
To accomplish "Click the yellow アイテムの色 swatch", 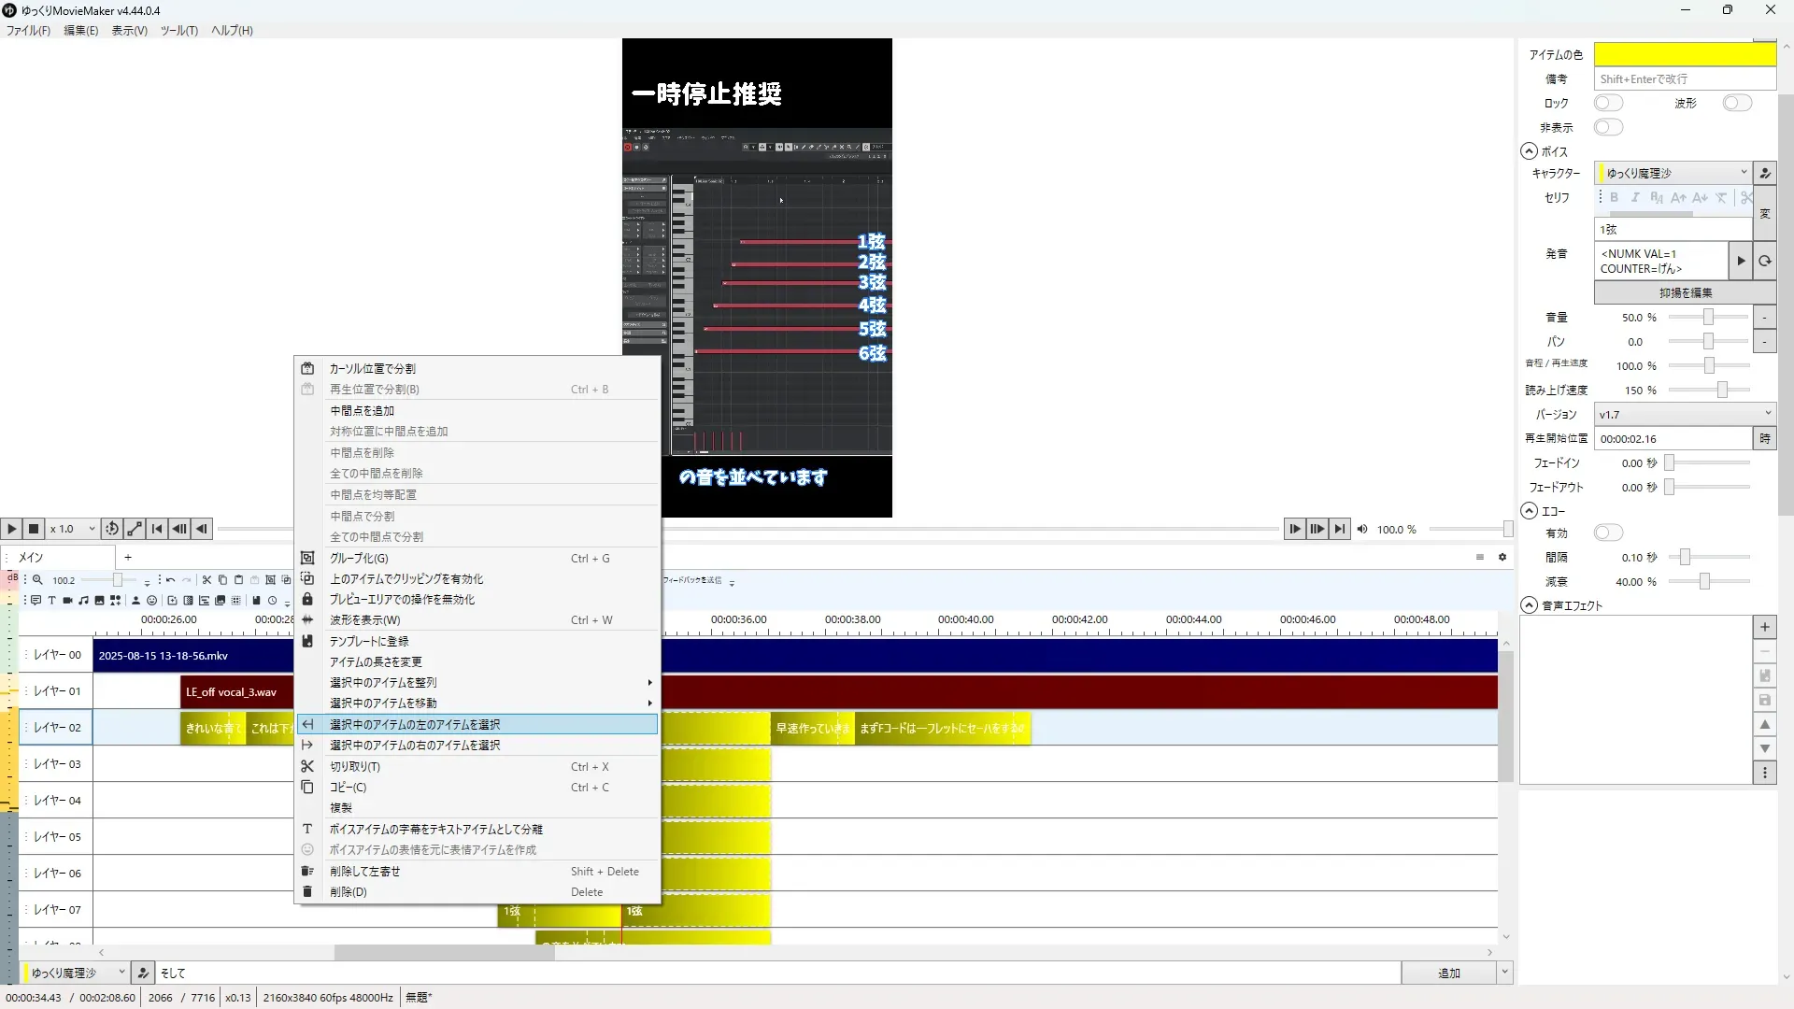I will coord(1684,54).
